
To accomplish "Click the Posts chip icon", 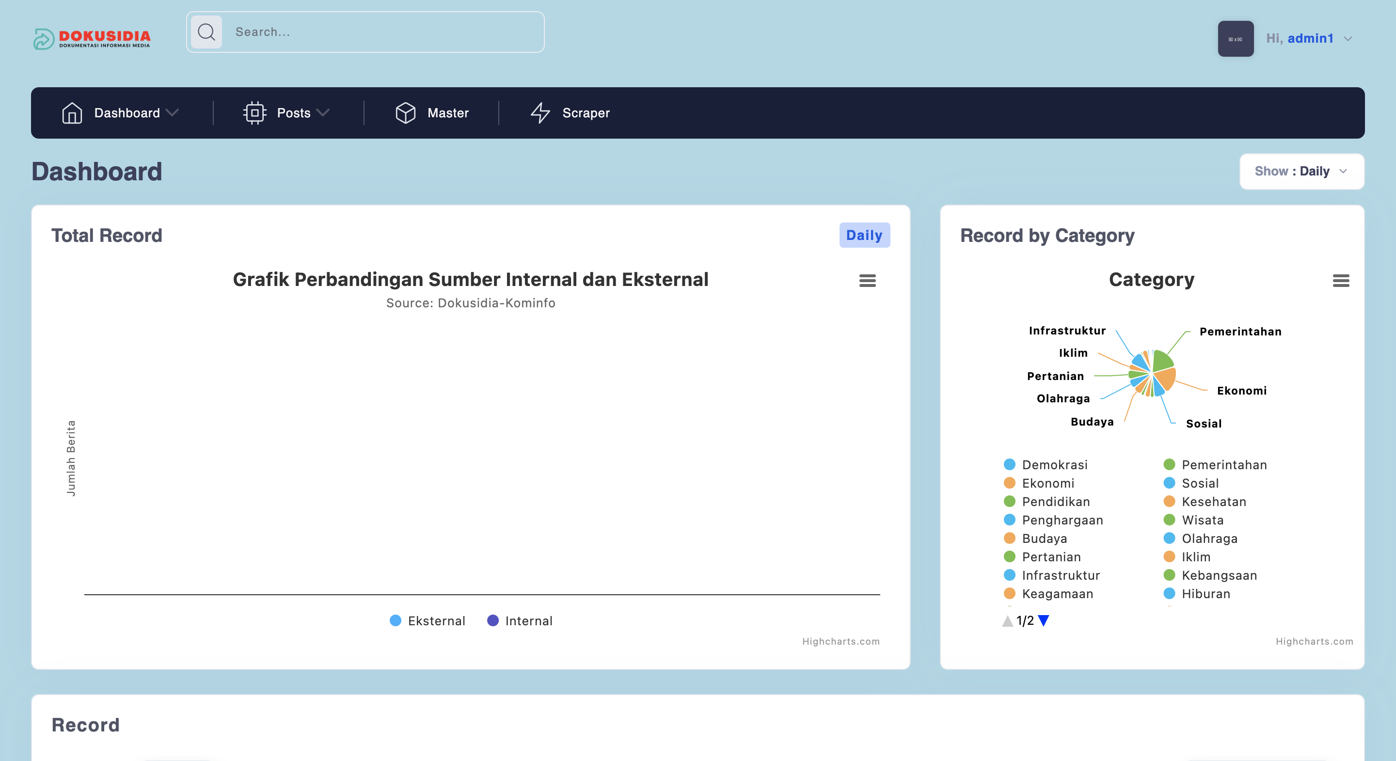I will [x=254, y=113].
